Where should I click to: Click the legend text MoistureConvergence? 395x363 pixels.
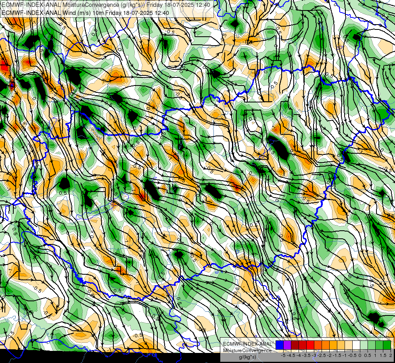coord(247,350)
